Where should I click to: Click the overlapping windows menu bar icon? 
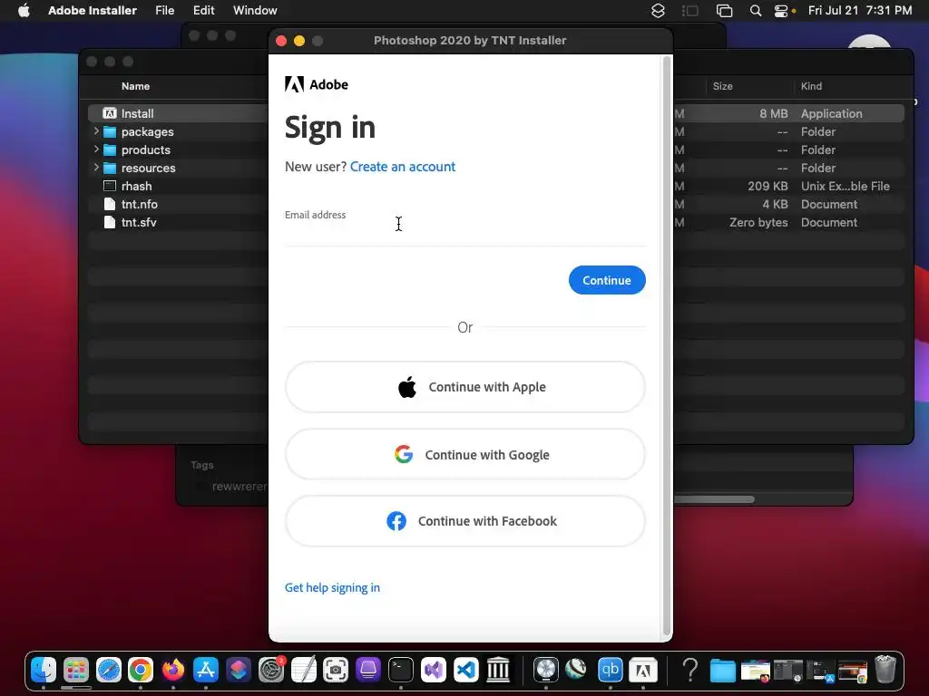(724, 11)
